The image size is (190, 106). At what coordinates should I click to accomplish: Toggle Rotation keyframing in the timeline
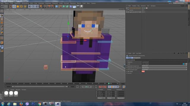pos(115,87)
